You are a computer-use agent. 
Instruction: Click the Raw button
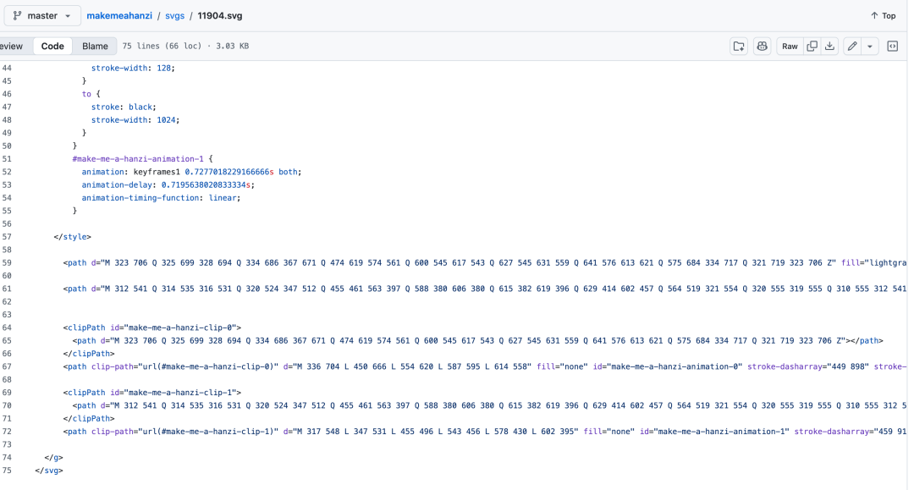790,46
